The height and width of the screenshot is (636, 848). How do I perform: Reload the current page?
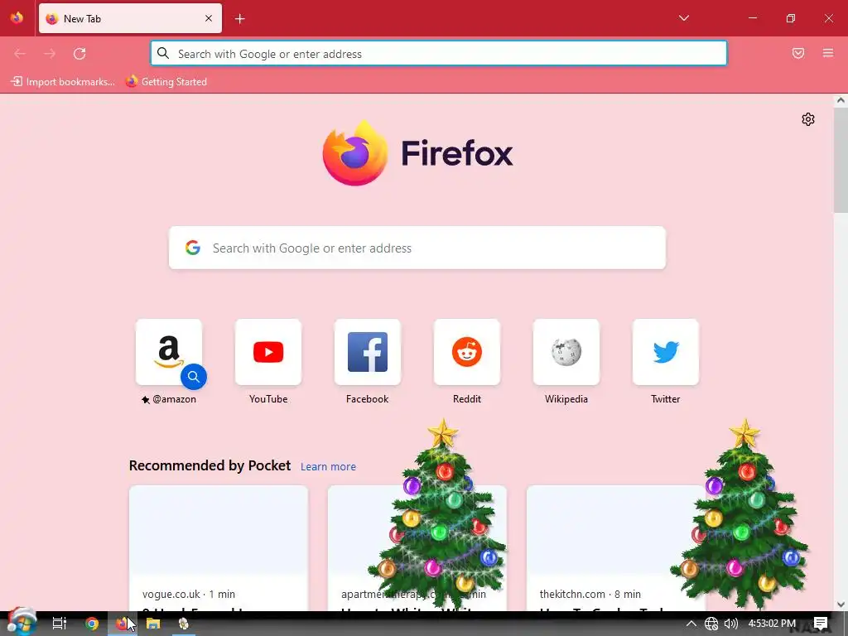coord(79,54)
